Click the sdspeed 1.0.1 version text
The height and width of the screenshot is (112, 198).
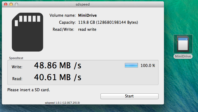pos(62,103)
